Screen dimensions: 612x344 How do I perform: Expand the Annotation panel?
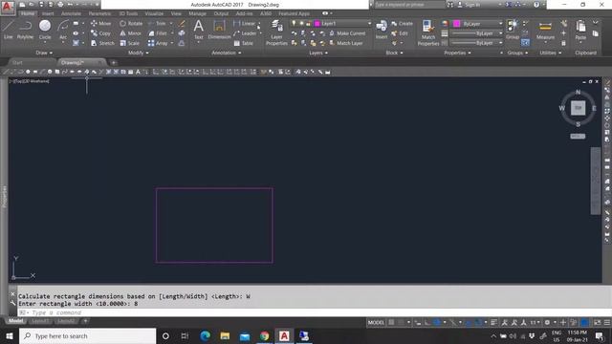(227, 53)
